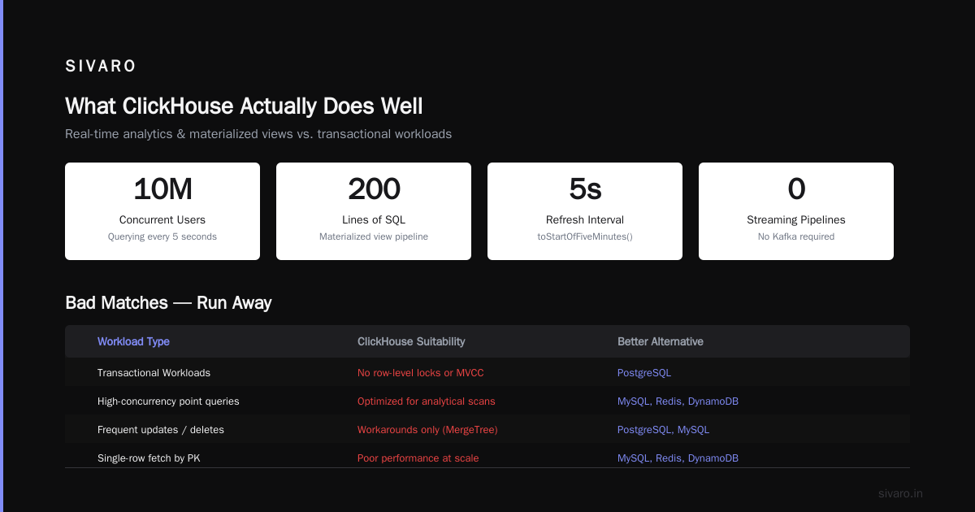
Task: Select the Transactional Workloads row
Action: [487, 372]
